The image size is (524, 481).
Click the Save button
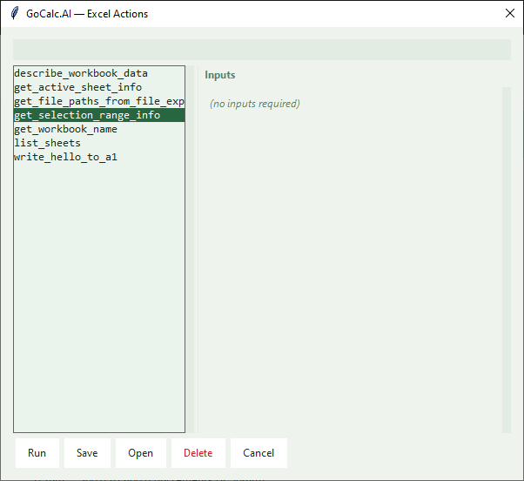click(x=87, y=453)
